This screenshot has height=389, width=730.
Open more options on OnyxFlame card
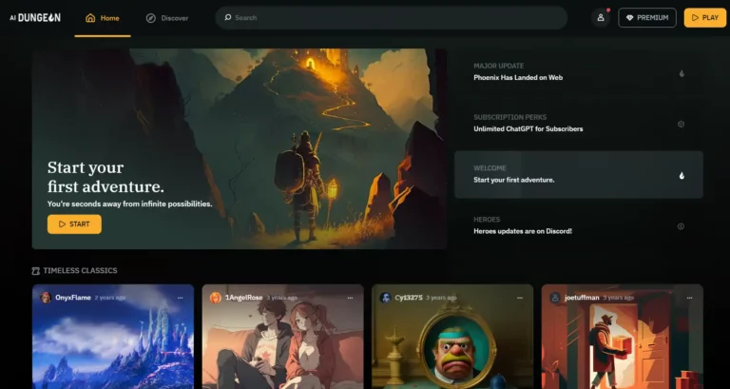click(x=181, y=298)
